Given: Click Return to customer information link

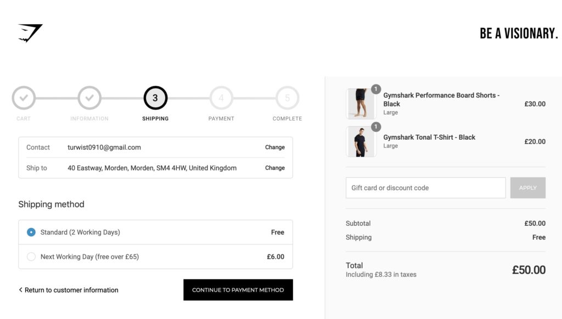Looking at the screenshot, I should pos(71,290).
